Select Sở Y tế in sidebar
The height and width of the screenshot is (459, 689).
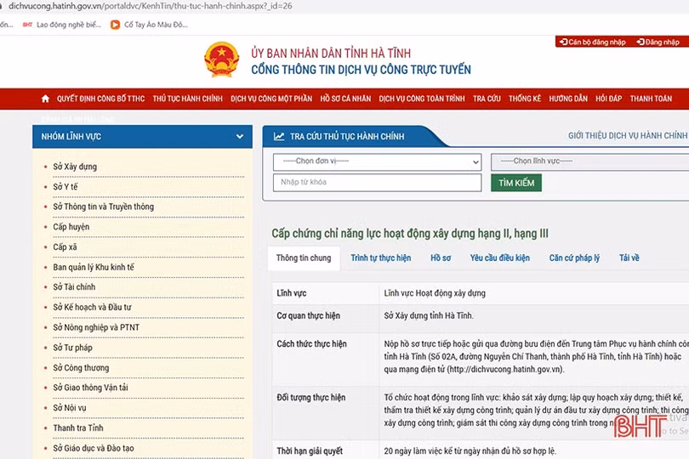65,187
